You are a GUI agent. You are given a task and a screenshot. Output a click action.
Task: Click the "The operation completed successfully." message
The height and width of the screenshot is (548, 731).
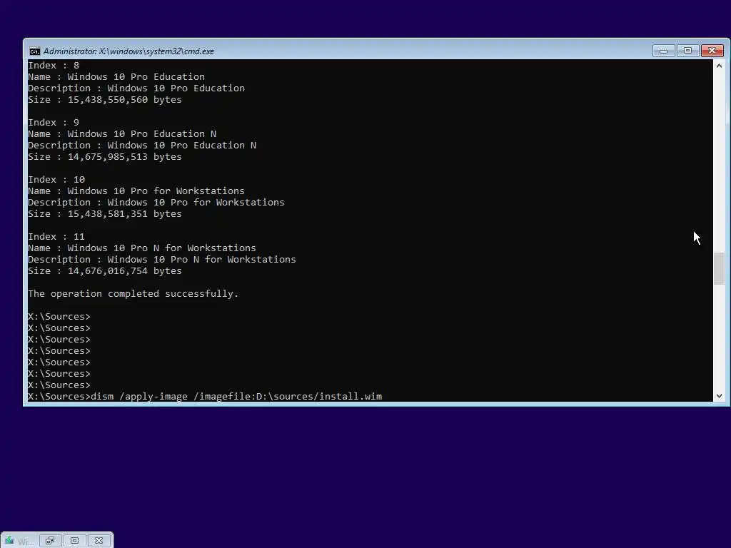(133, 293)
